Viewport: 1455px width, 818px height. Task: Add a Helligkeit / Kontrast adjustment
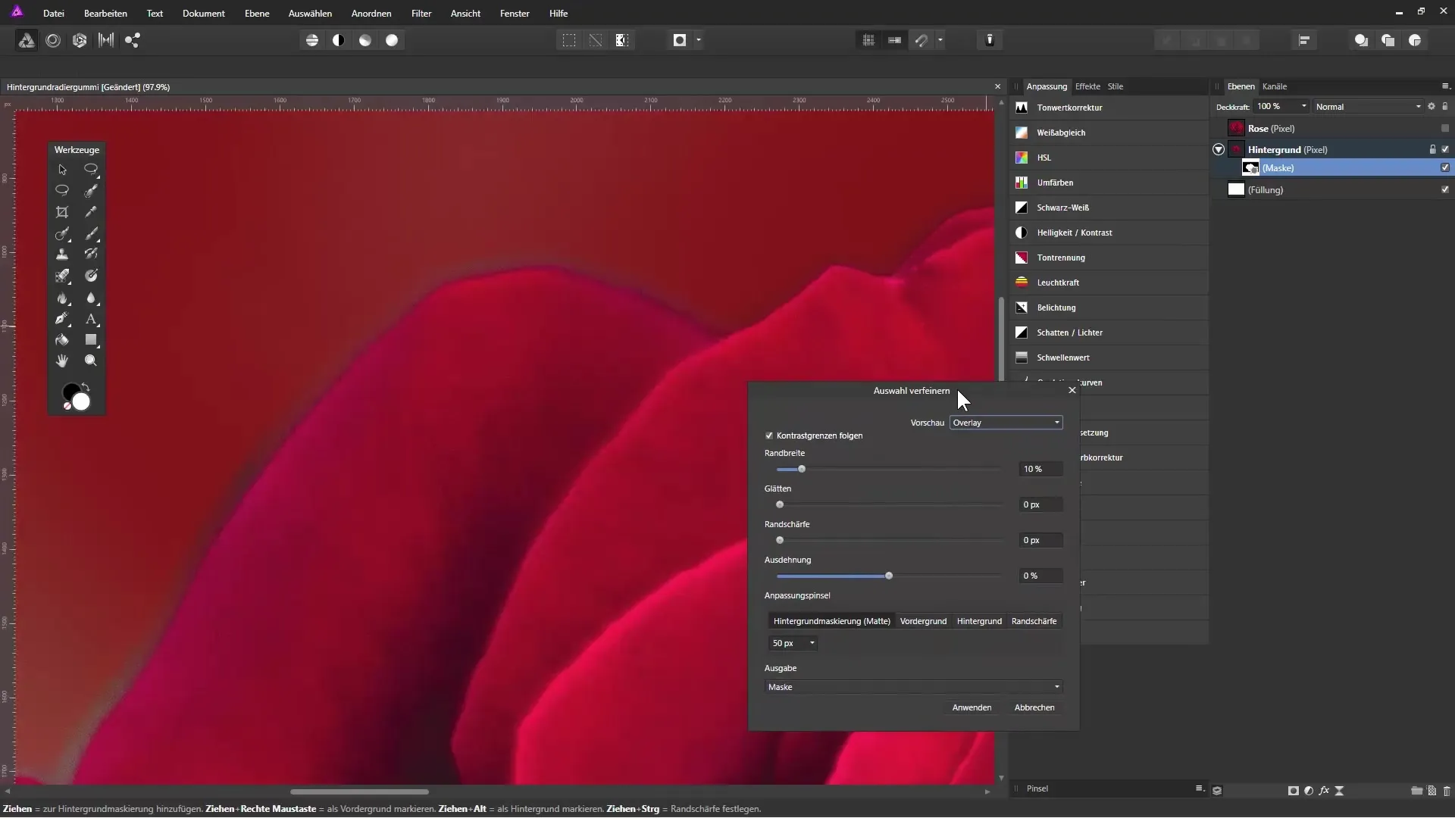click(1110, 233)
